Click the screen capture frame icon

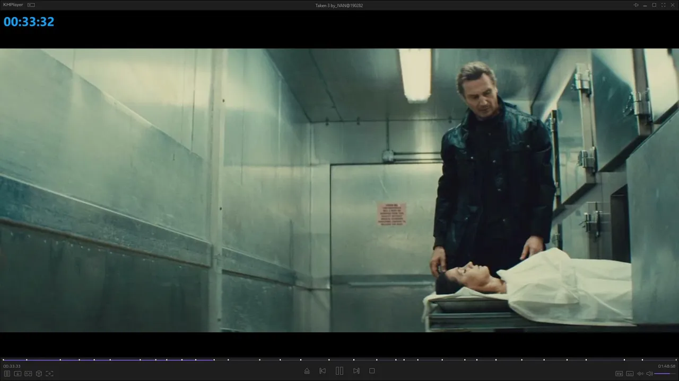(x=49, y=374)
